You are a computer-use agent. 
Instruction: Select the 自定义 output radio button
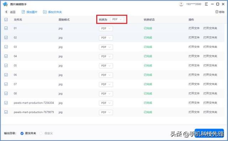[41, 133]
